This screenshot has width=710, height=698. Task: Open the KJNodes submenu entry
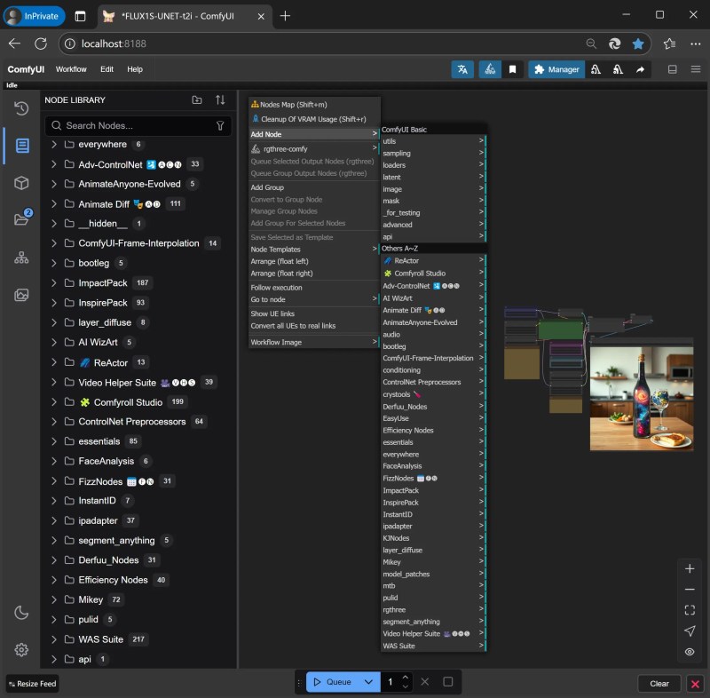point(433,538)
